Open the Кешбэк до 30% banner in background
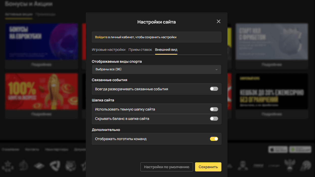 tap(272, 92)
